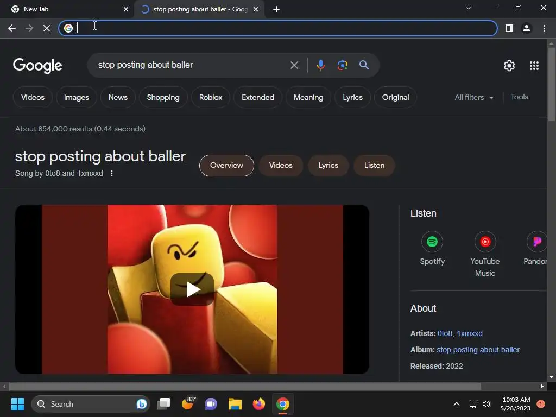Select the Overview tab in song panel

coord(226,165)
